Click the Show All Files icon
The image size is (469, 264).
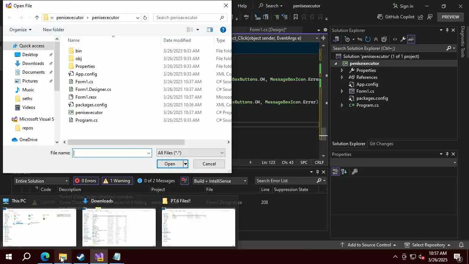(384, 39)
